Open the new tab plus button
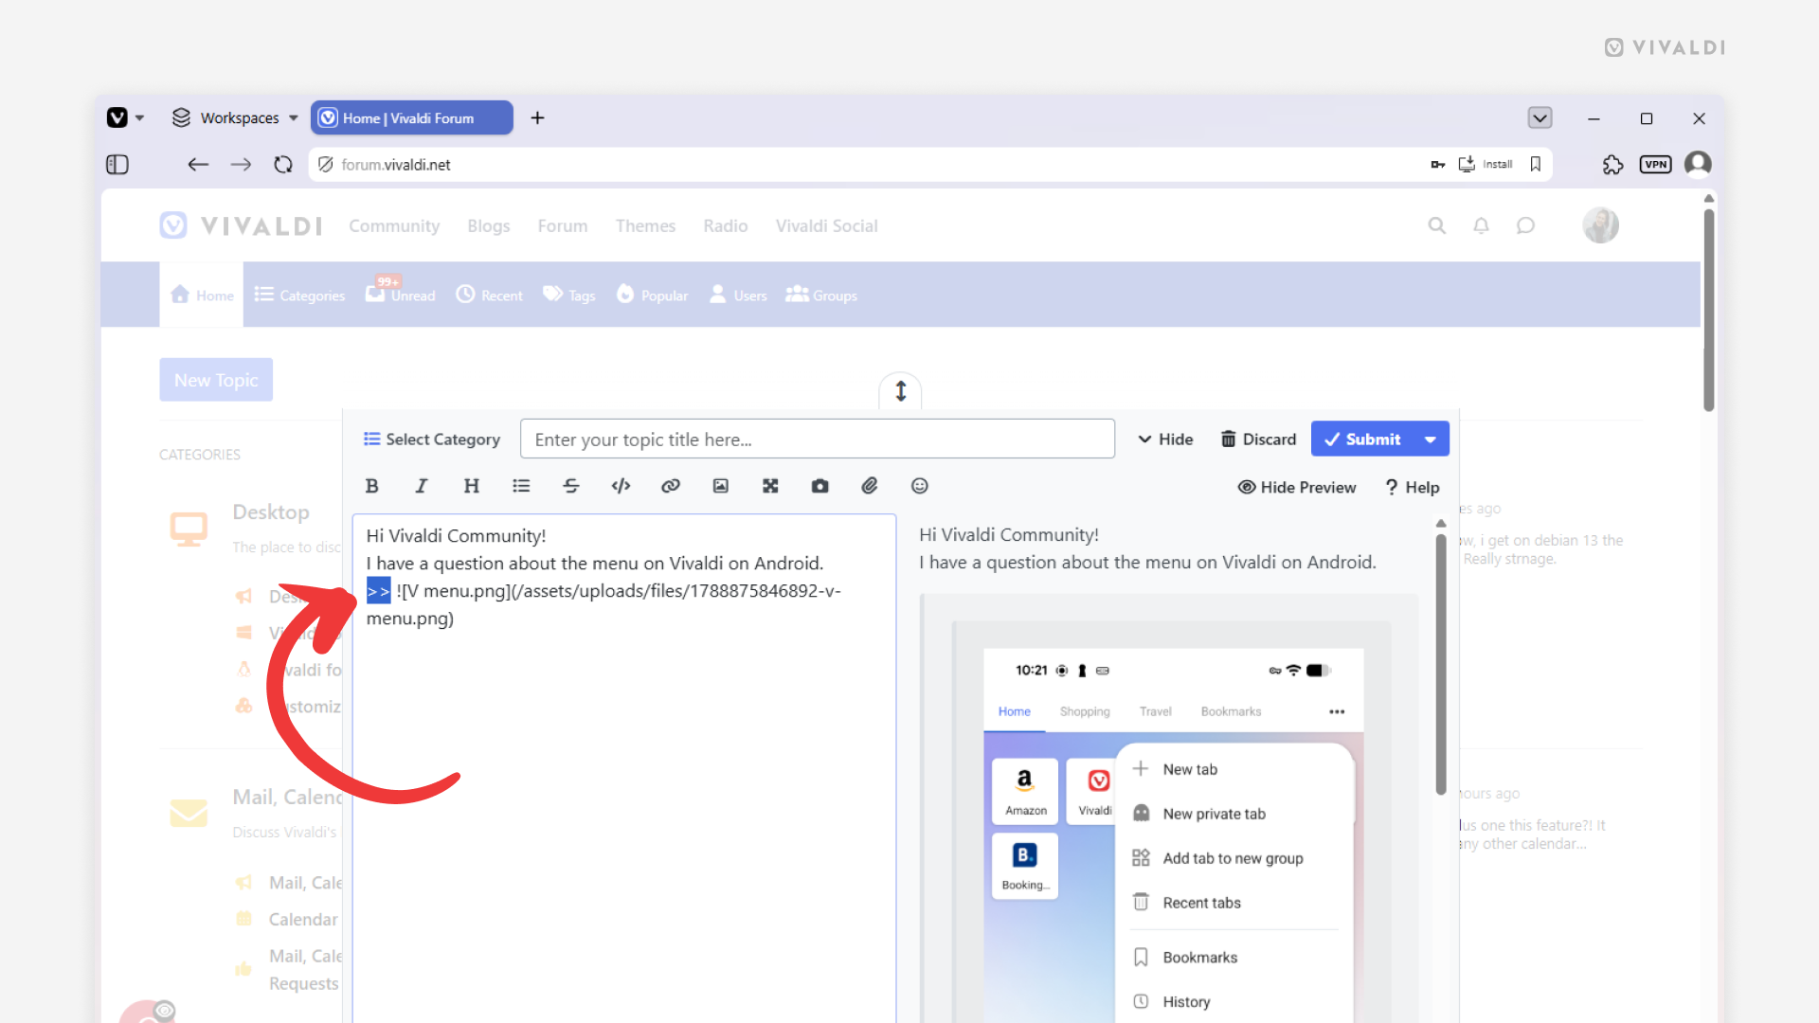The width and height of the screenshot is (1819, 1023). click(537, 117)
